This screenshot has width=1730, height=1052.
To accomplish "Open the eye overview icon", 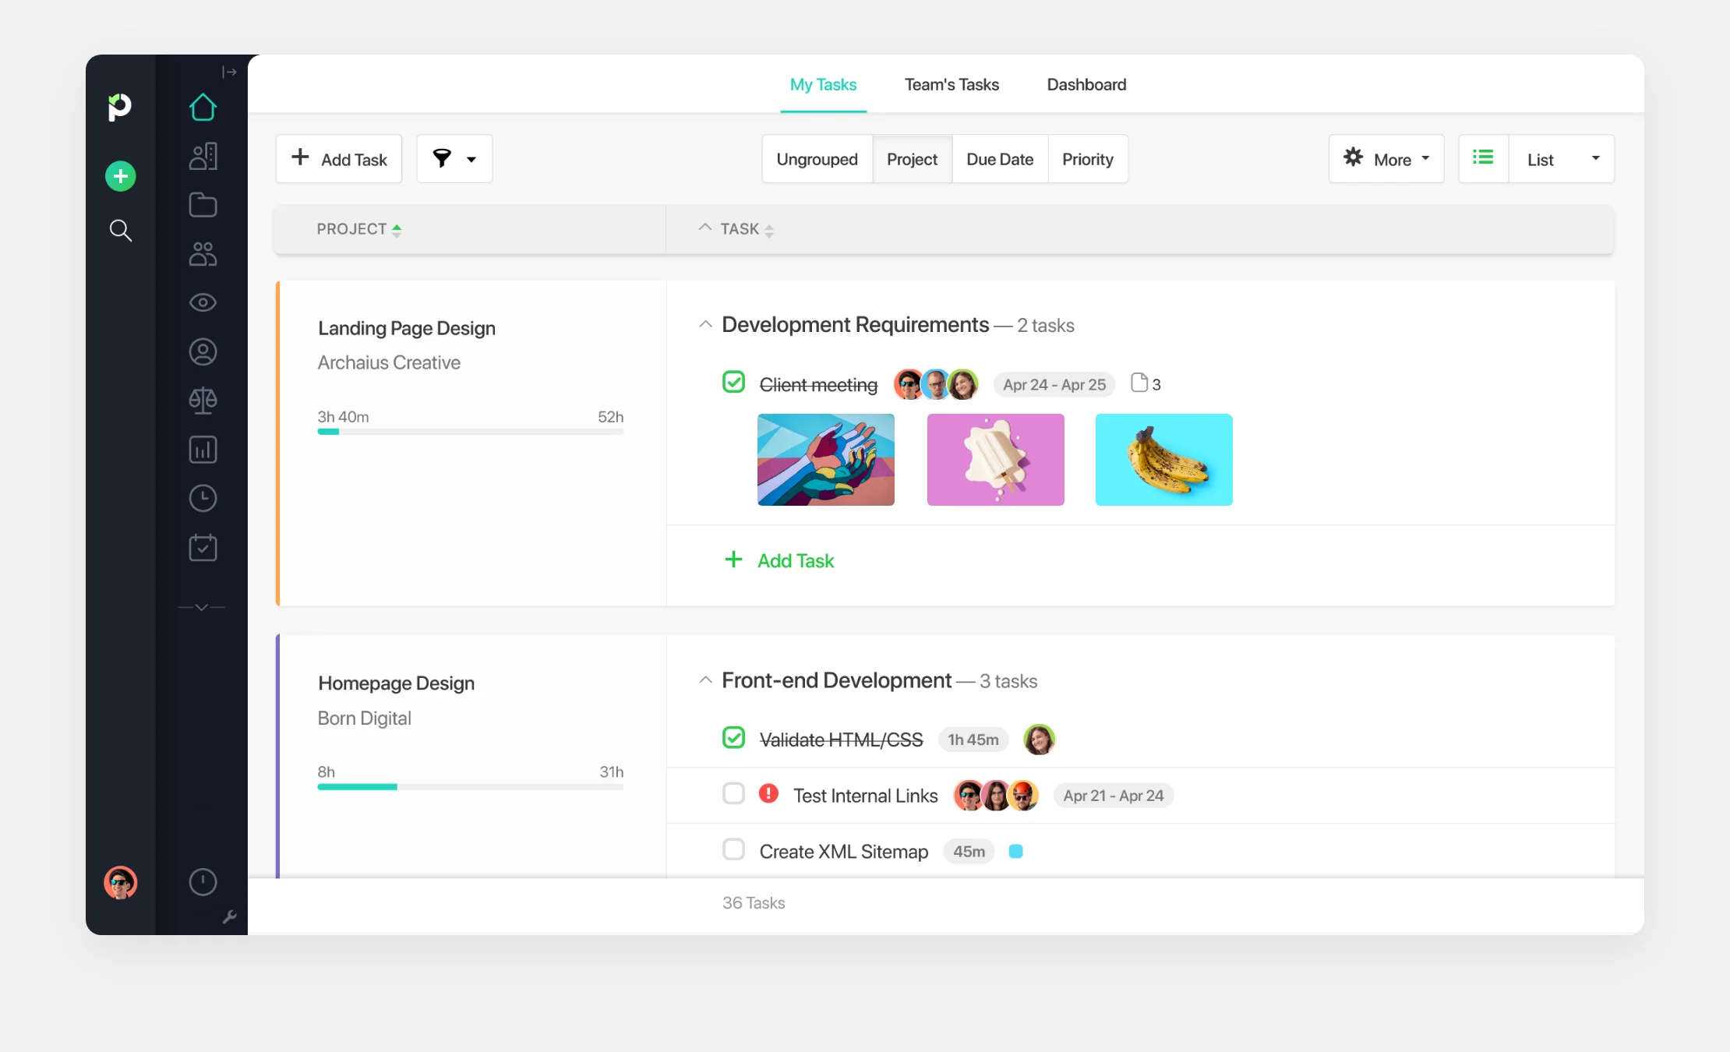I will point(203,302).
